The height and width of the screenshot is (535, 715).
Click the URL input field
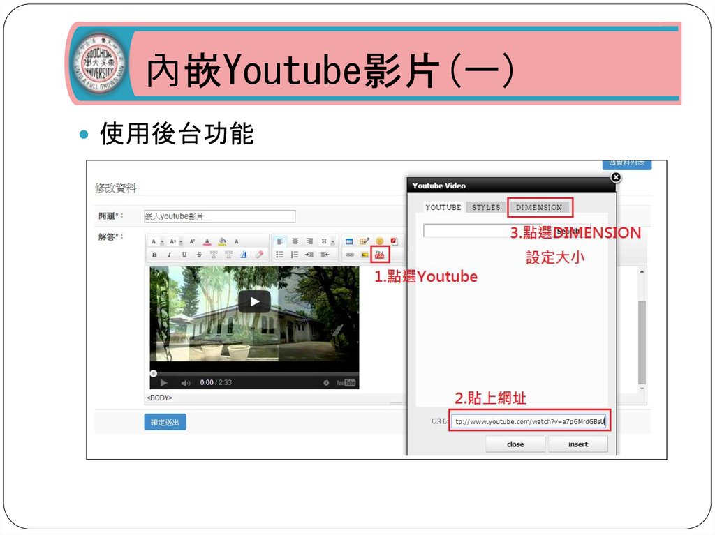529,421
